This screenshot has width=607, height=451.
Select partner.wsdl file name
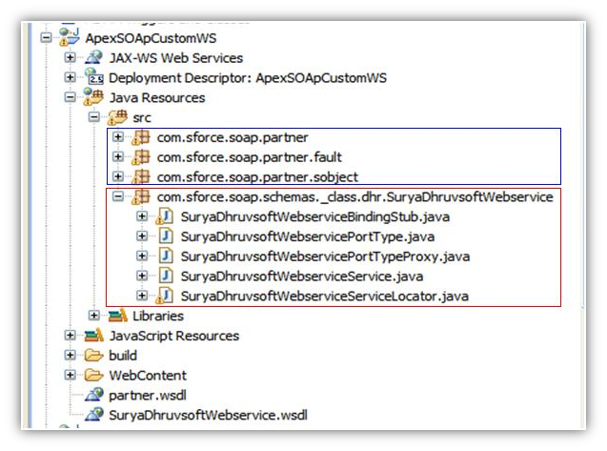pyautogui.click(x=148, y=396)
